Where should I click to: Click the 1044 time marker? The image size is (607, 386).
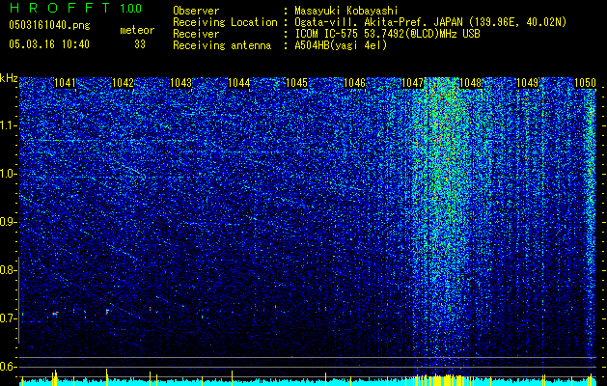click(239, 83)
